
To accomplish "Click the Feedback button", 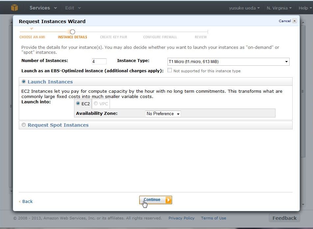I will tap(284, 218).
